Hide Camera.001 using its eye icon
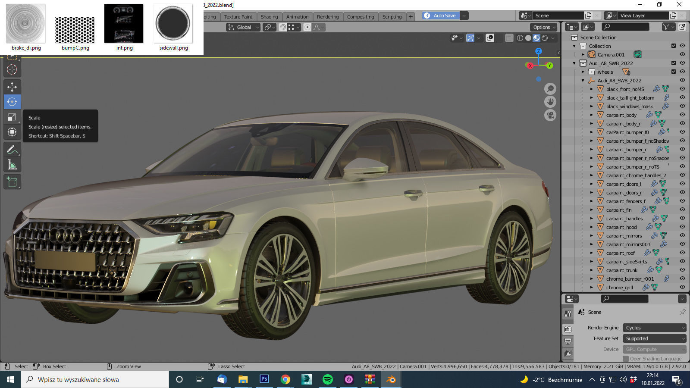This screenshot has width=690, height=388. 682,54
